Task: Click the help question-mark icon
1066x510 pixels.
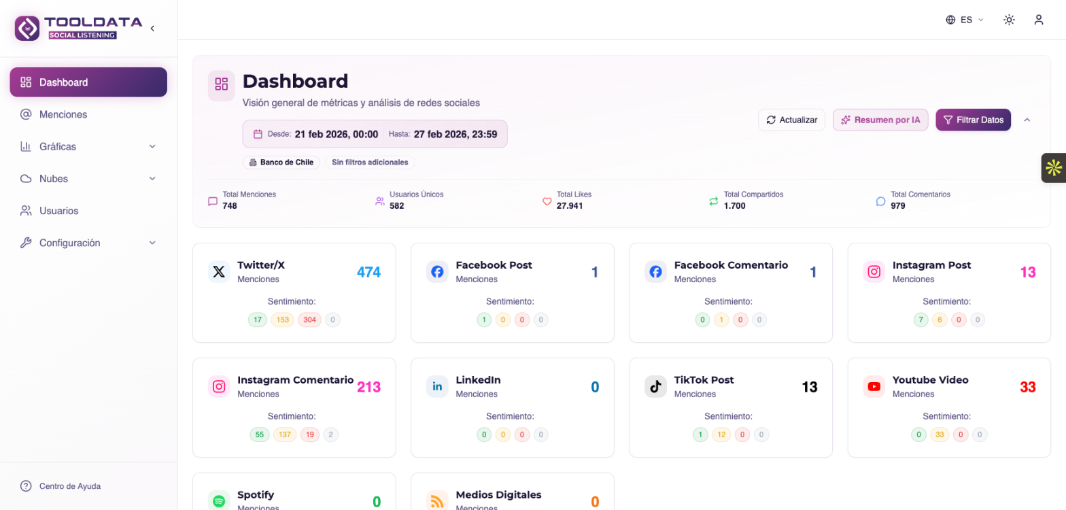Action: tap(26, 486)
